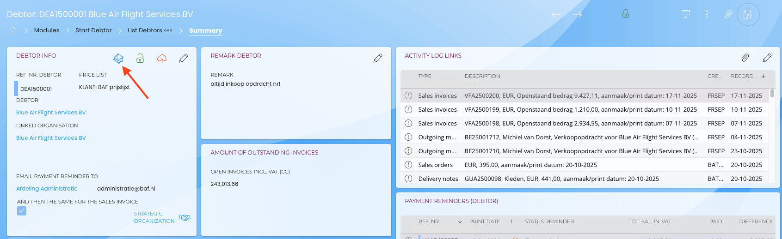
Task: Expand List Debtors breadcrumb options
Action: 168,30
